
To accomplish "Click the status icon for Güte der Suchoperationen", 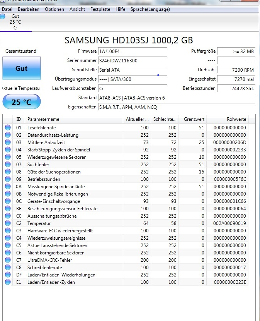I will point(8,172).
